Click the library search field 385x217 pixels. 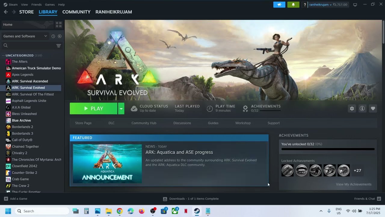pyautogui.click(x=29, y=46)
